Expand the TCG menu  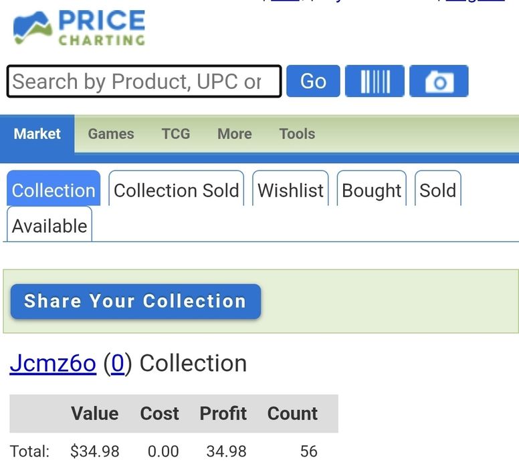176,134
